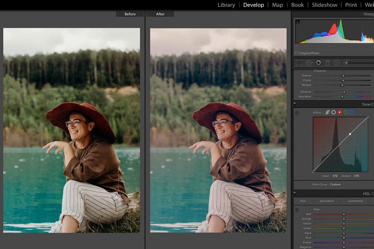
Task: Click the tone curve white endpoint
Action: (x=368, y=117)
